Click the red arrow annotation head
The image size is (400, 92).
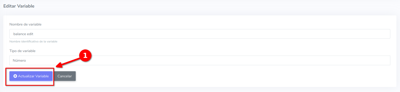pos(59,65)
